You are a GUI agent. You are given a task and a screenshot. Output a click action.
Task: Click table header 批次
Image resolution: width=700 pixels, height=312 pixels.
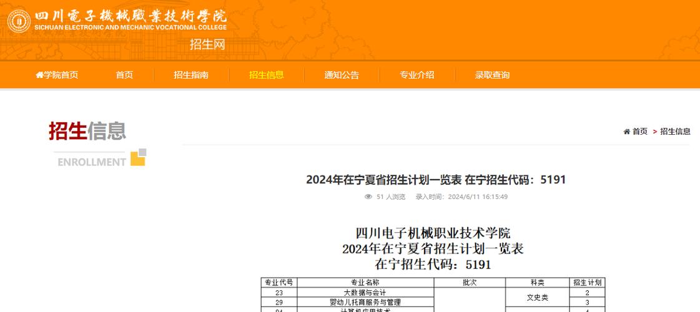470,283
